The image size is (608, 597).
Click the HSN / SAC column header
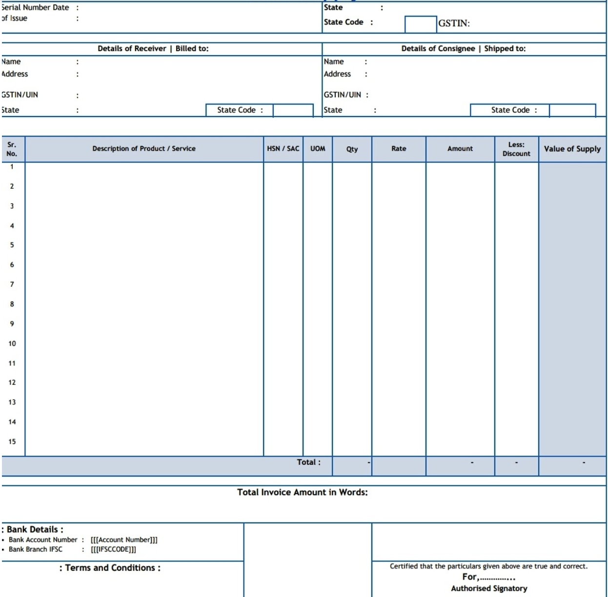[283, 148]
